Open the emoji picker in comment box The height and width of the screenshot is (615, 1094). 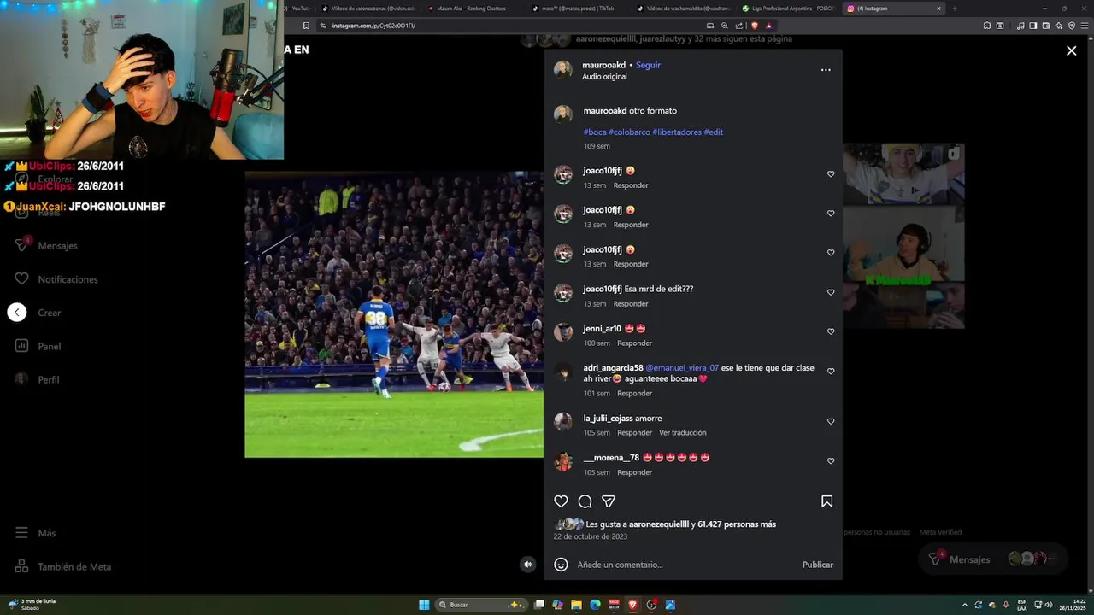(x=561, y=565)
